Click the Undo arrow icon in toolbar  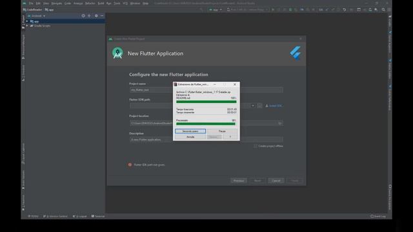tap(344, 10)
